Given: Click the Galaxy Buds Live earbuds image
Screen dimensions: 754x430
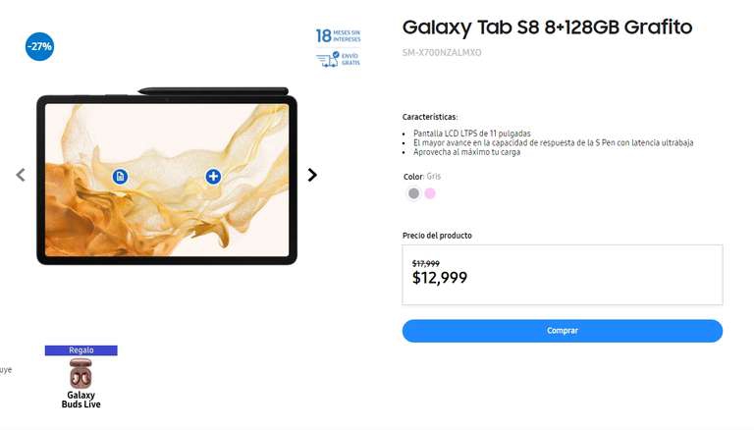Looking at the screenshot, I should pos(81,373).
